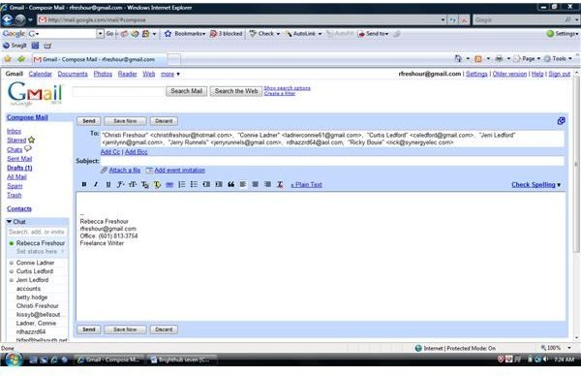Remove formatting from selected text
The image size is (581, 376).
point(280,184)
